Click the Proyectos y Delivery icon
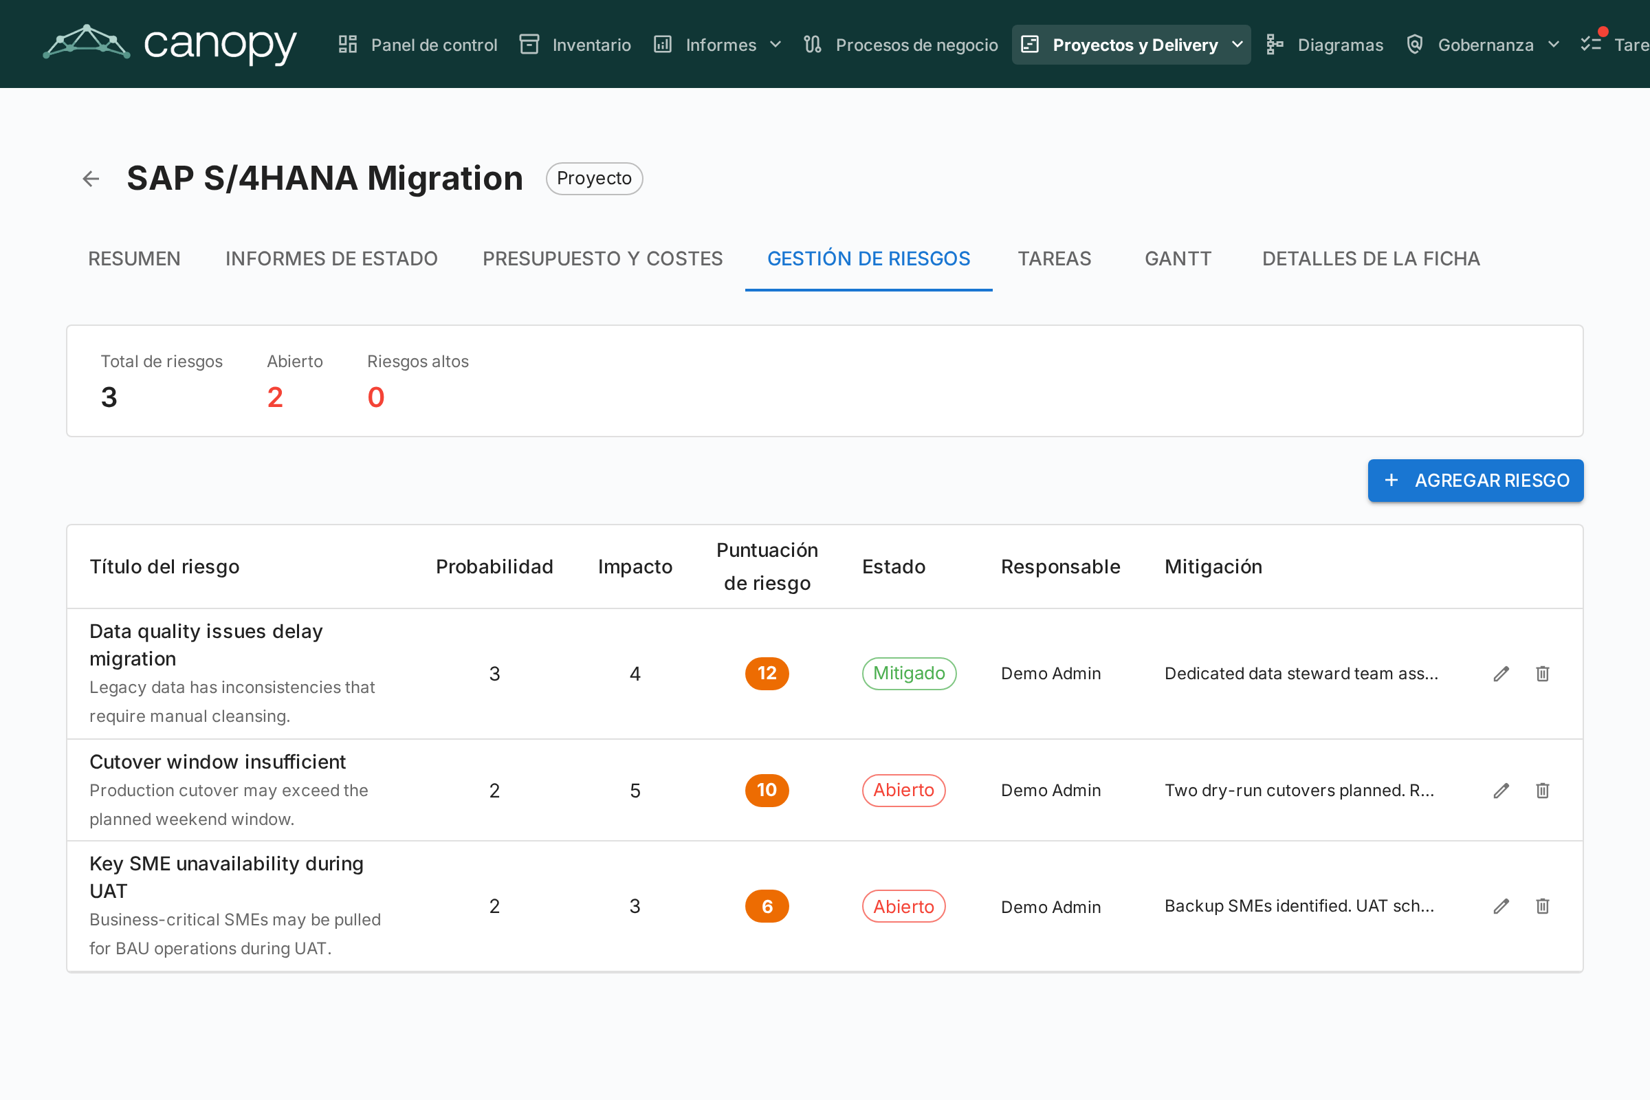 click(x=1030, y=45)
